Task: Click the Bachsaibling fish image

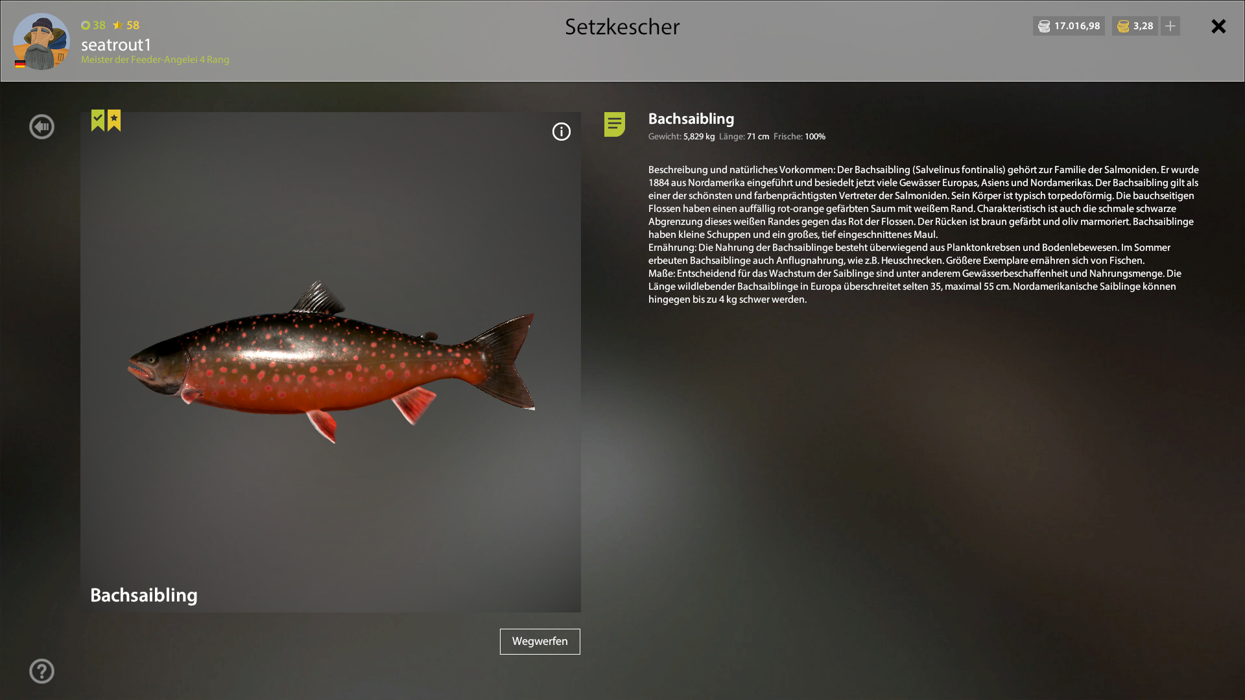Action: pos(331,362)
